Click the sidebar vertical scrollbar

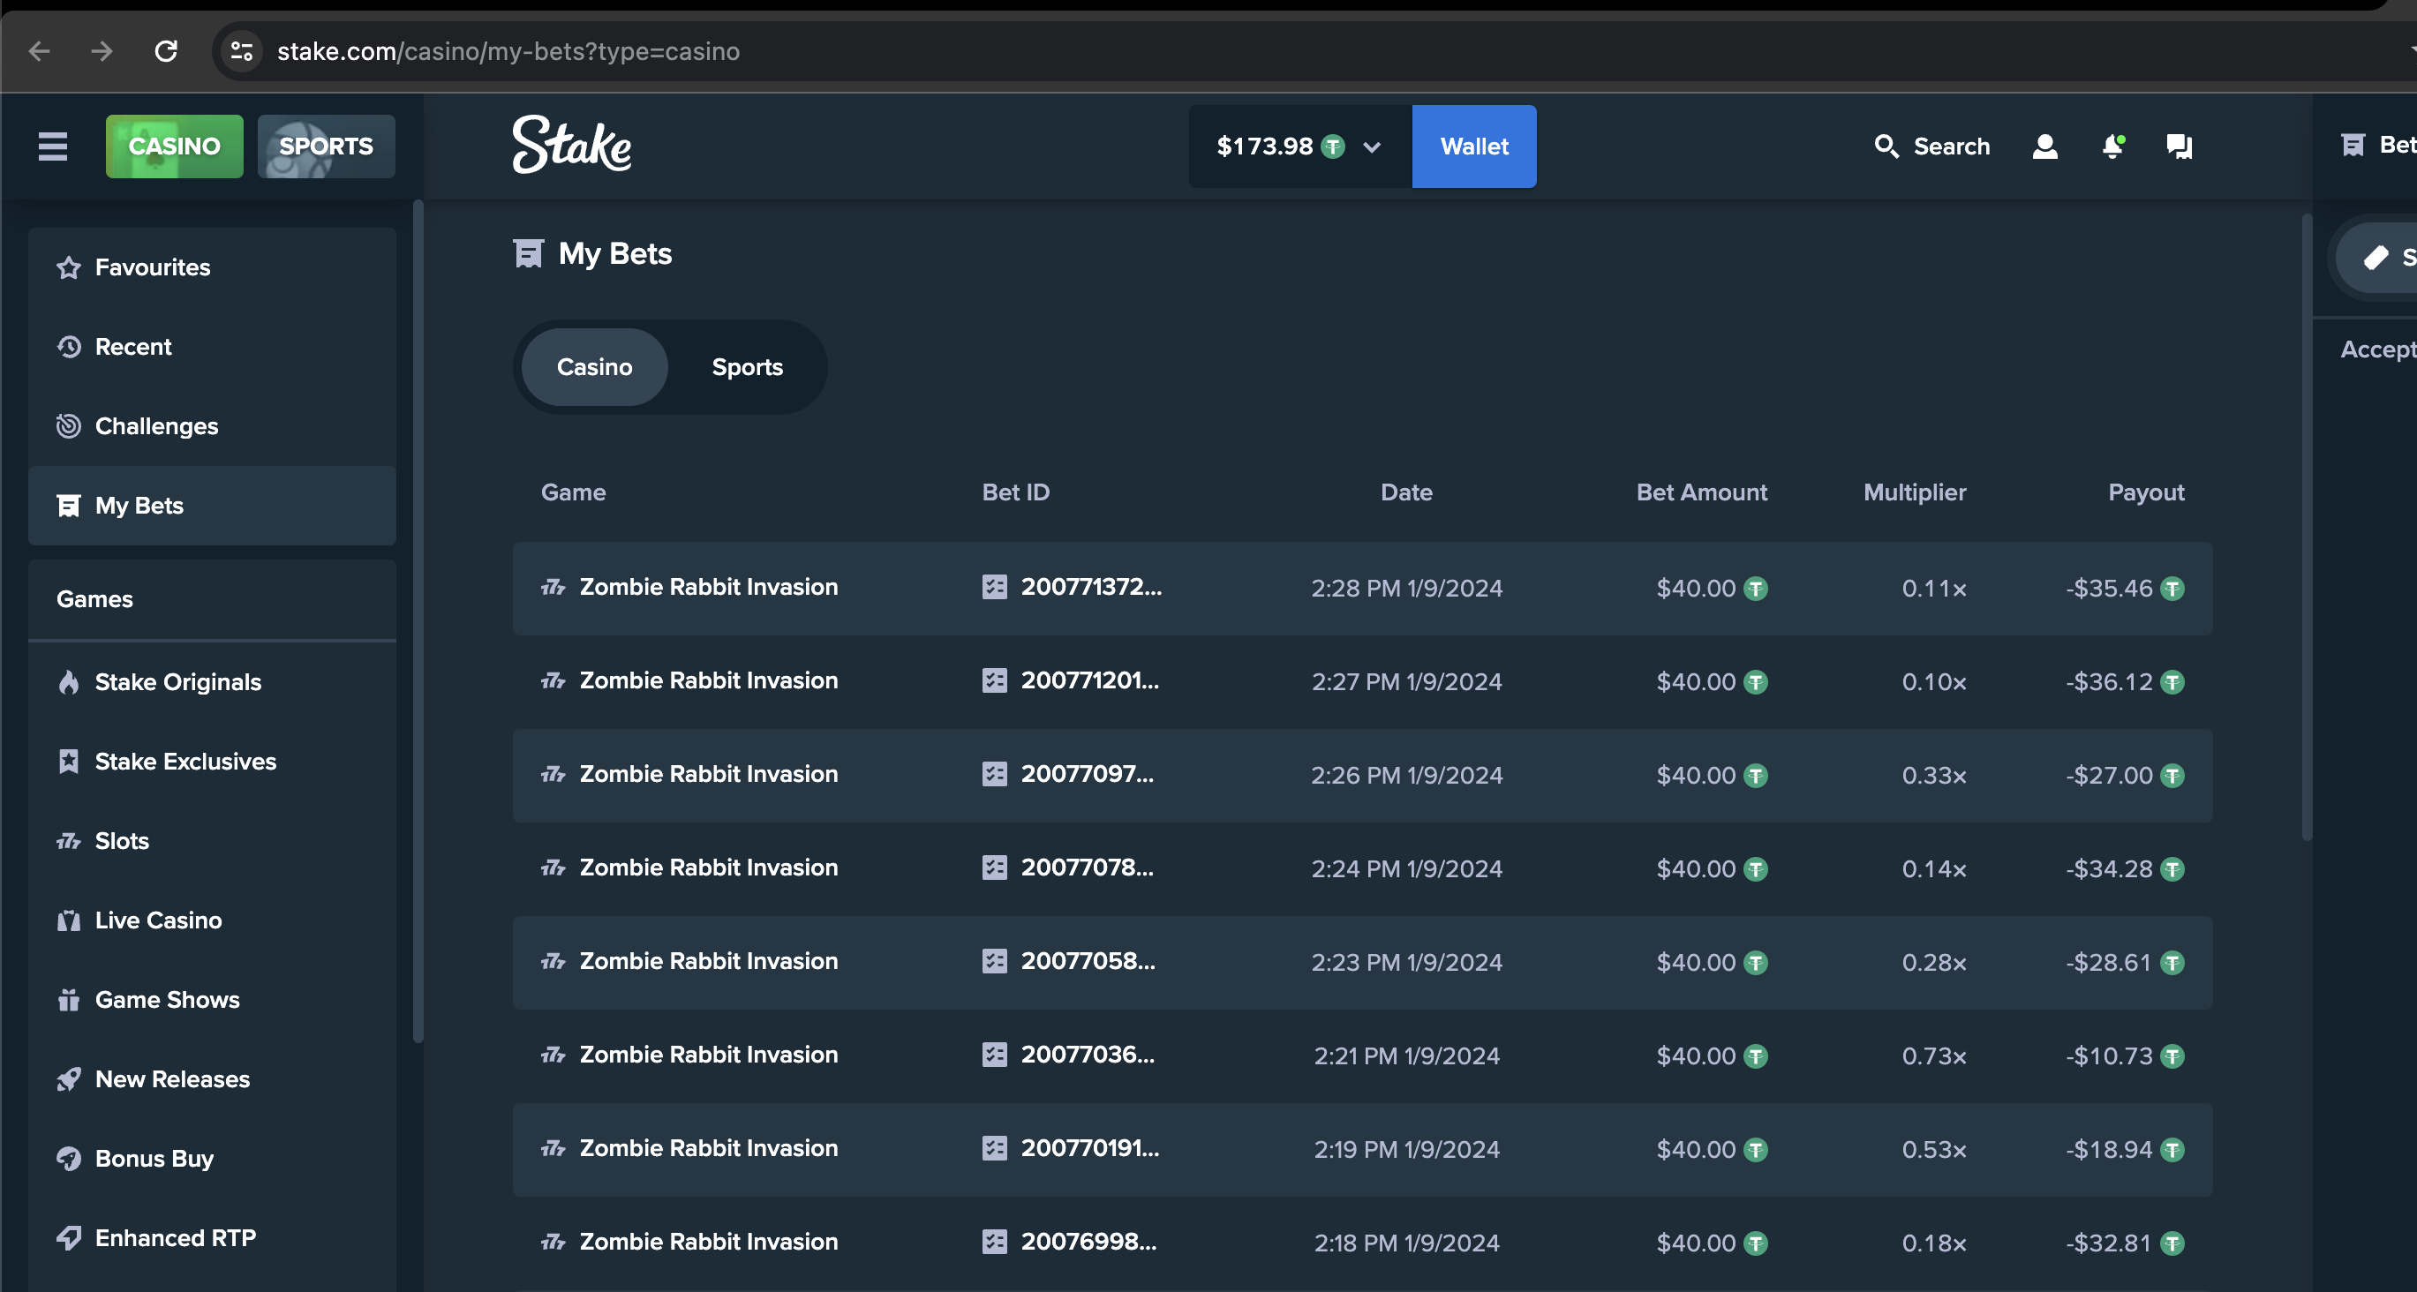click(418, 620)
